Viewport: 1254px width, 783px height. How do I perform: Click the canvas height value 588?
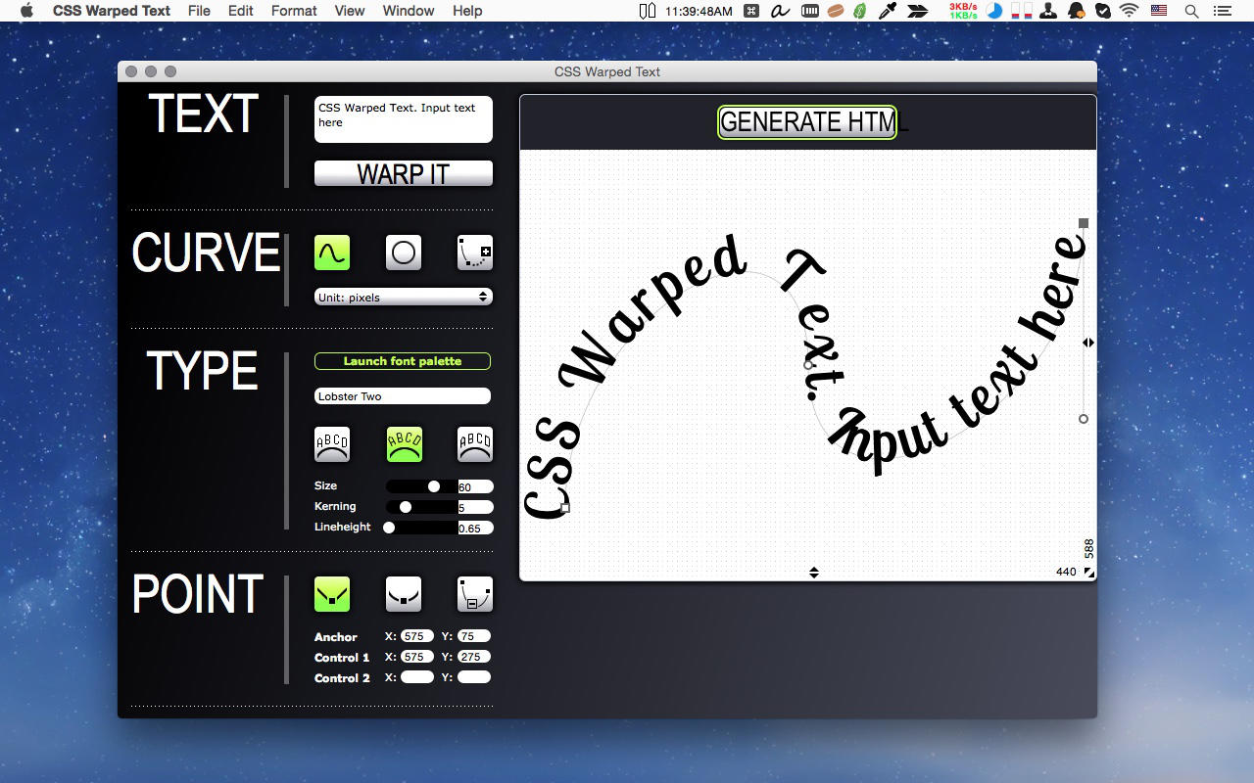click(1089, 548)
